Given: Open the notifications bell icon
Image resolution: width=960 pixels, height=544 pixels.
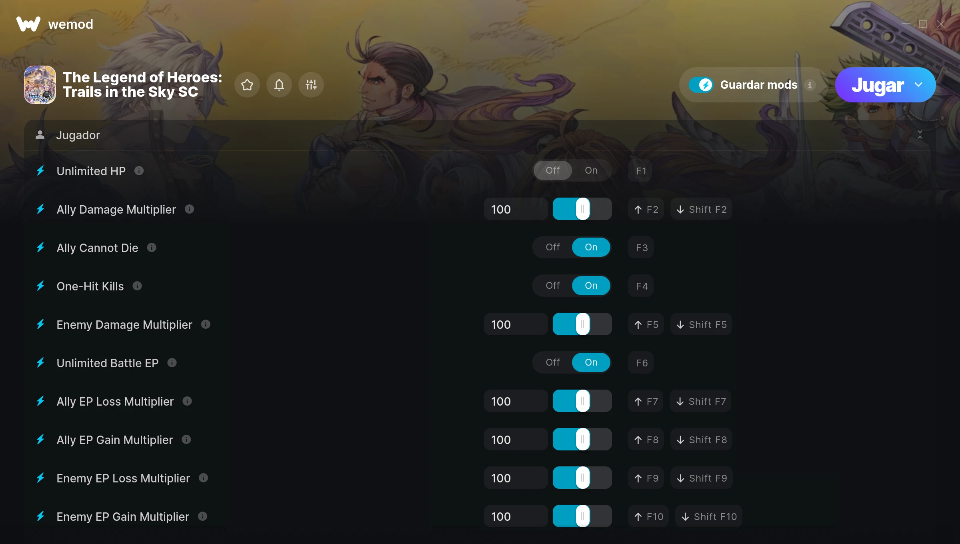Looking at the screenshot, I should click(x=279, y=85).
